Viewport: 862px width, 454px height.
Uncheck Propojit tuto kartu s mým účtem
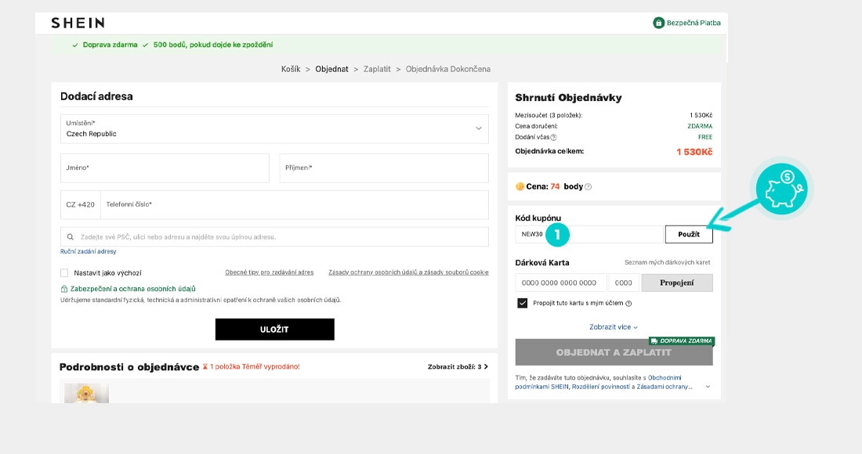tap(522, 303)
